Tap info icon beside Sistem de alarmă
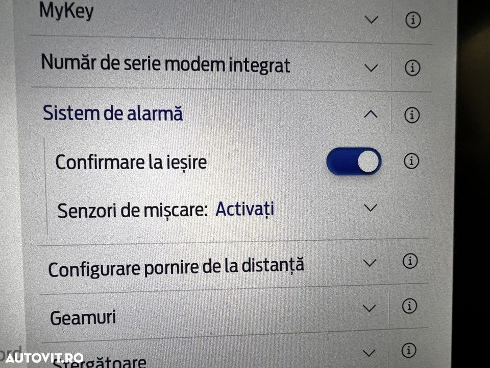Viewport: 490px width, 368px height. coord(411,116)
